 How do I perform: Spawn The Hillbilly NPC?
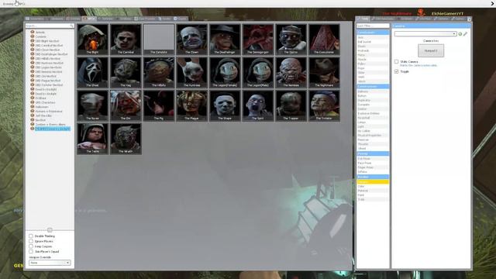[x=159, y=72]
